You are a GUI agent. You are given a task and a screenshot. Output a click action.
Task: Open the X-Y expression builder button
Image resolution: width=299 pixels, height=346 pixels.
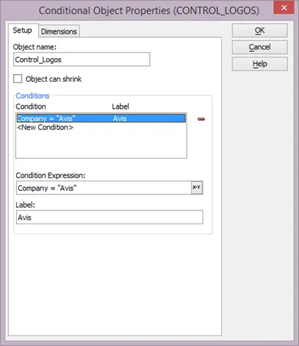197,188
